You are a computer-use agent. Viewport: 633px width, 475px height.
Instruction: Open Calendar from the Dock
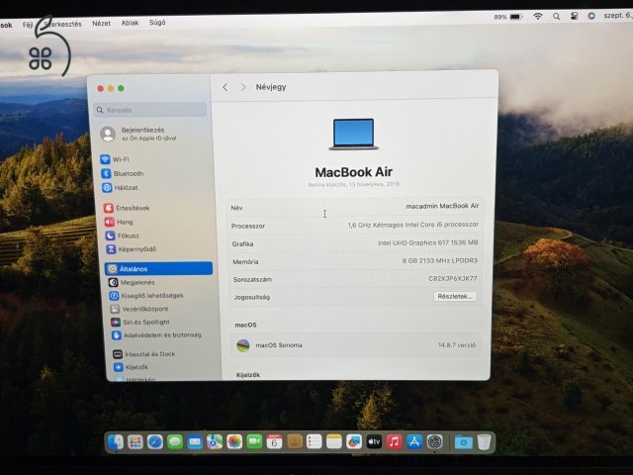[x=274, y=442]
